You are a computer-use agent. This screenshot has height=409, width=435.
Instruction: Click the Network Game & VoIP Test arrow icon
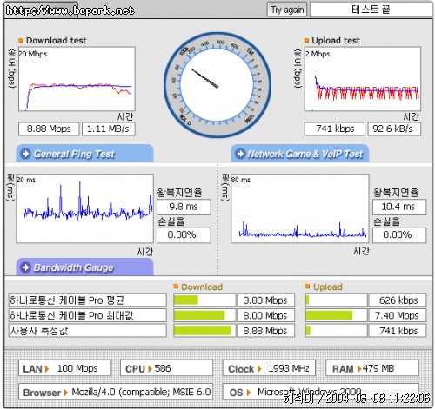click(x=240, y=154)
